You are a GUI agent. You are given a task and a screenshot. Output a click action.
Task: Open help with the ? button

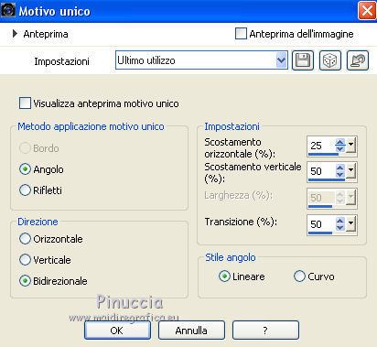tap(265, 330)
